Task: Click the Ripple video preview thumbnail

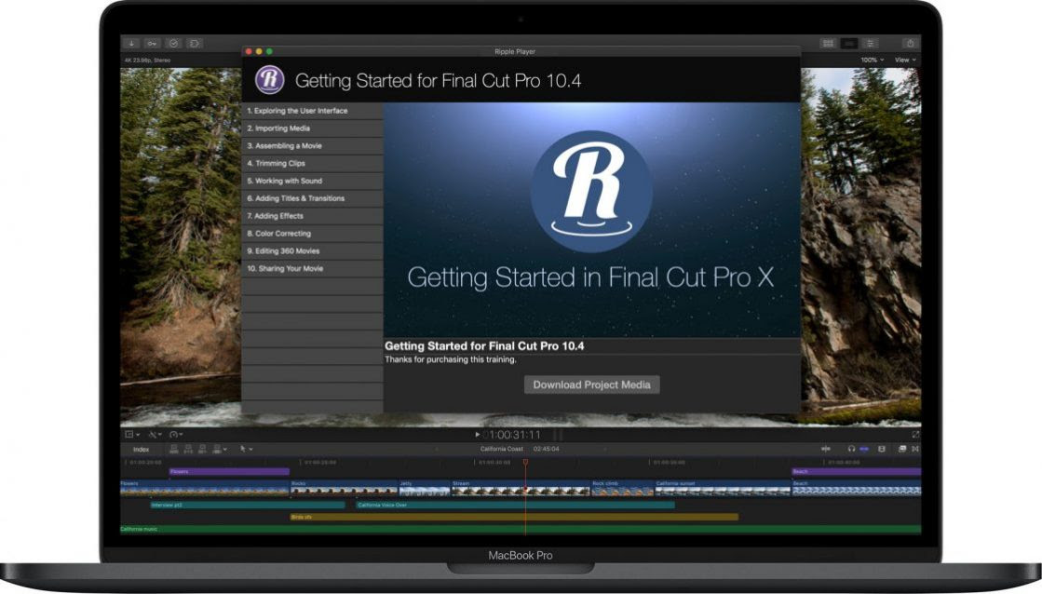Action: (591, 220)
